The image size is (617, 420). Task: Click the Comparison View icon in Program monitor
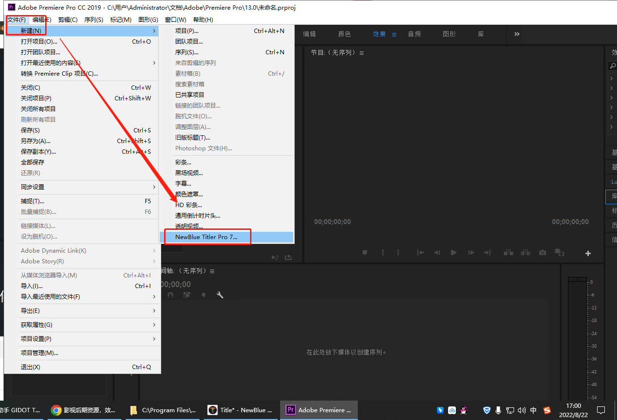(560, 253)
